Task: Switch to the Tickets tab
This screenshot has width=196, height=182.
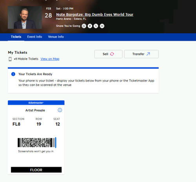Action: tap(16, 37)
